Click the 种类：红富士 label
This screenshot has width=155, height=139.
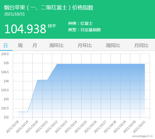pos(80,23)
